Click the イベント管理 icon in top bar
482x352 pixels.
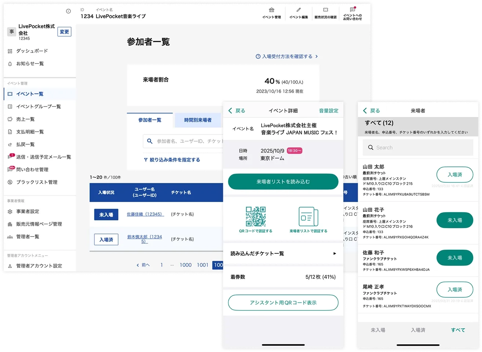(x=271, y=10)
